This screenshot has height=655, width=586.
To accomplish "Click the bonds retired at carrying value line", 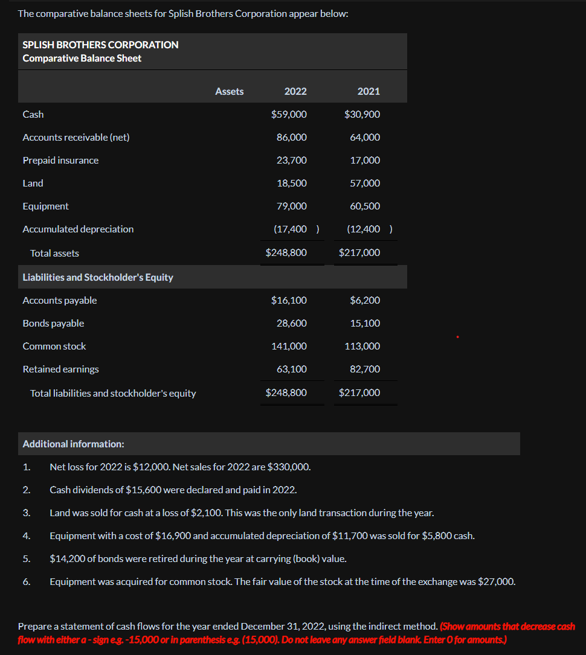I will coord(198,559).
